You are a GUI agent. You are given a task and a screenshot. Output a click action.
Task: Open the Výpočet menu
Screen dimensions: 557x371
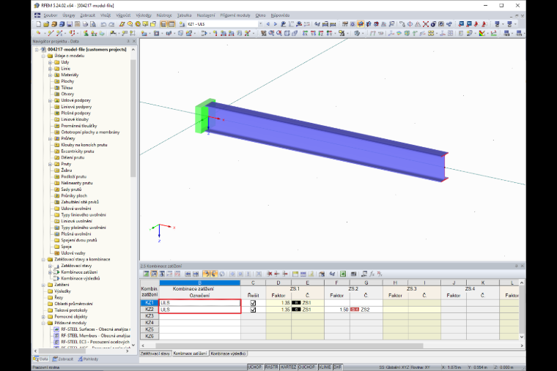123,15
